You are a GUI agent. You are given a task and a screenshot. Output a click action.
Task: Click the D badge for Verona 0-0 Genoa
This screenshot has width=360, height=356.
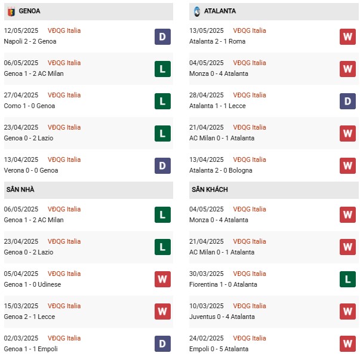click(162, 165)
